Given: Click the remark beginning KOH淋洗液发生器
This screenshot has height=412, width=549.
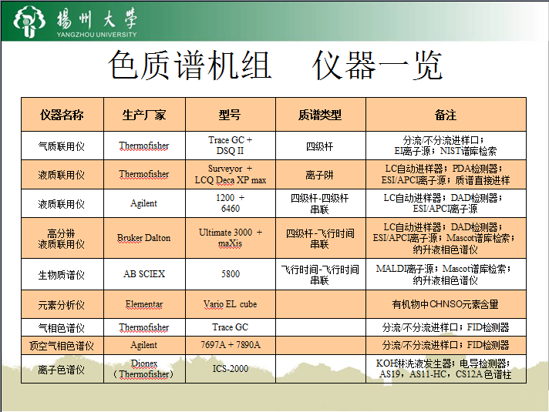Looking at the screenshot, I should tap(446, 369).
